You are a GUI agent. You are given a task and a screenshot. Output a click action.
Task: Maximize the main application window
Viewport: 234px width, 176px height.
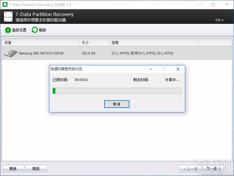(213, 5)
